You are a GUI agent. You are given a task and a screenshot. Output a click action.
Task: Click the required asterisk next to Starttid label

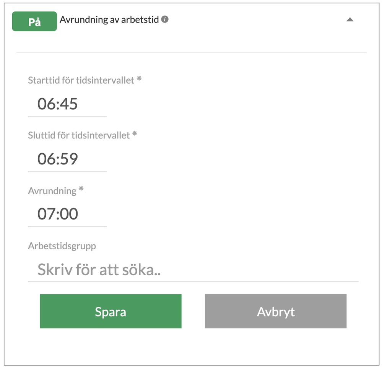pos(139,79)
